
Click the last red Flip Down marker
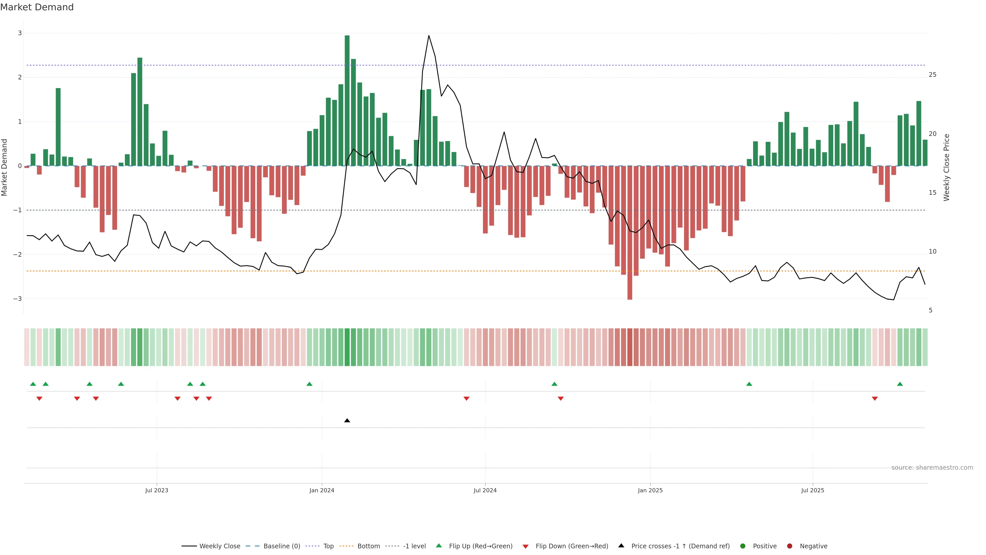click(x=875, y=399)
